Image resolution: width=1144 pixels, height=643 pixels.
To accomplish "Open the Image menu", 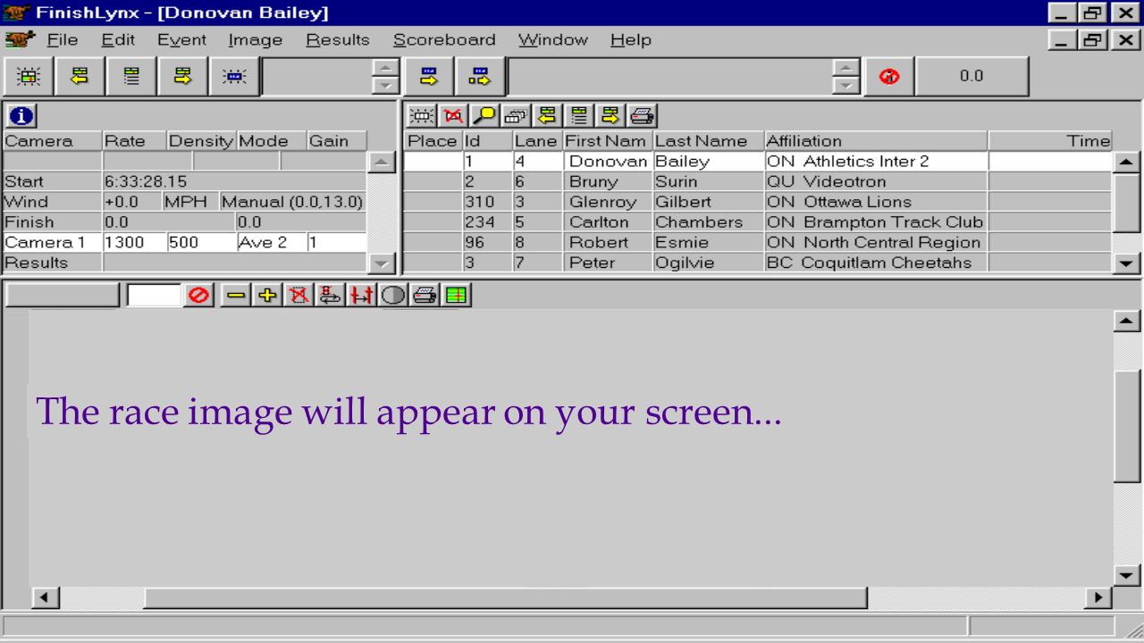I will point(255,39).
